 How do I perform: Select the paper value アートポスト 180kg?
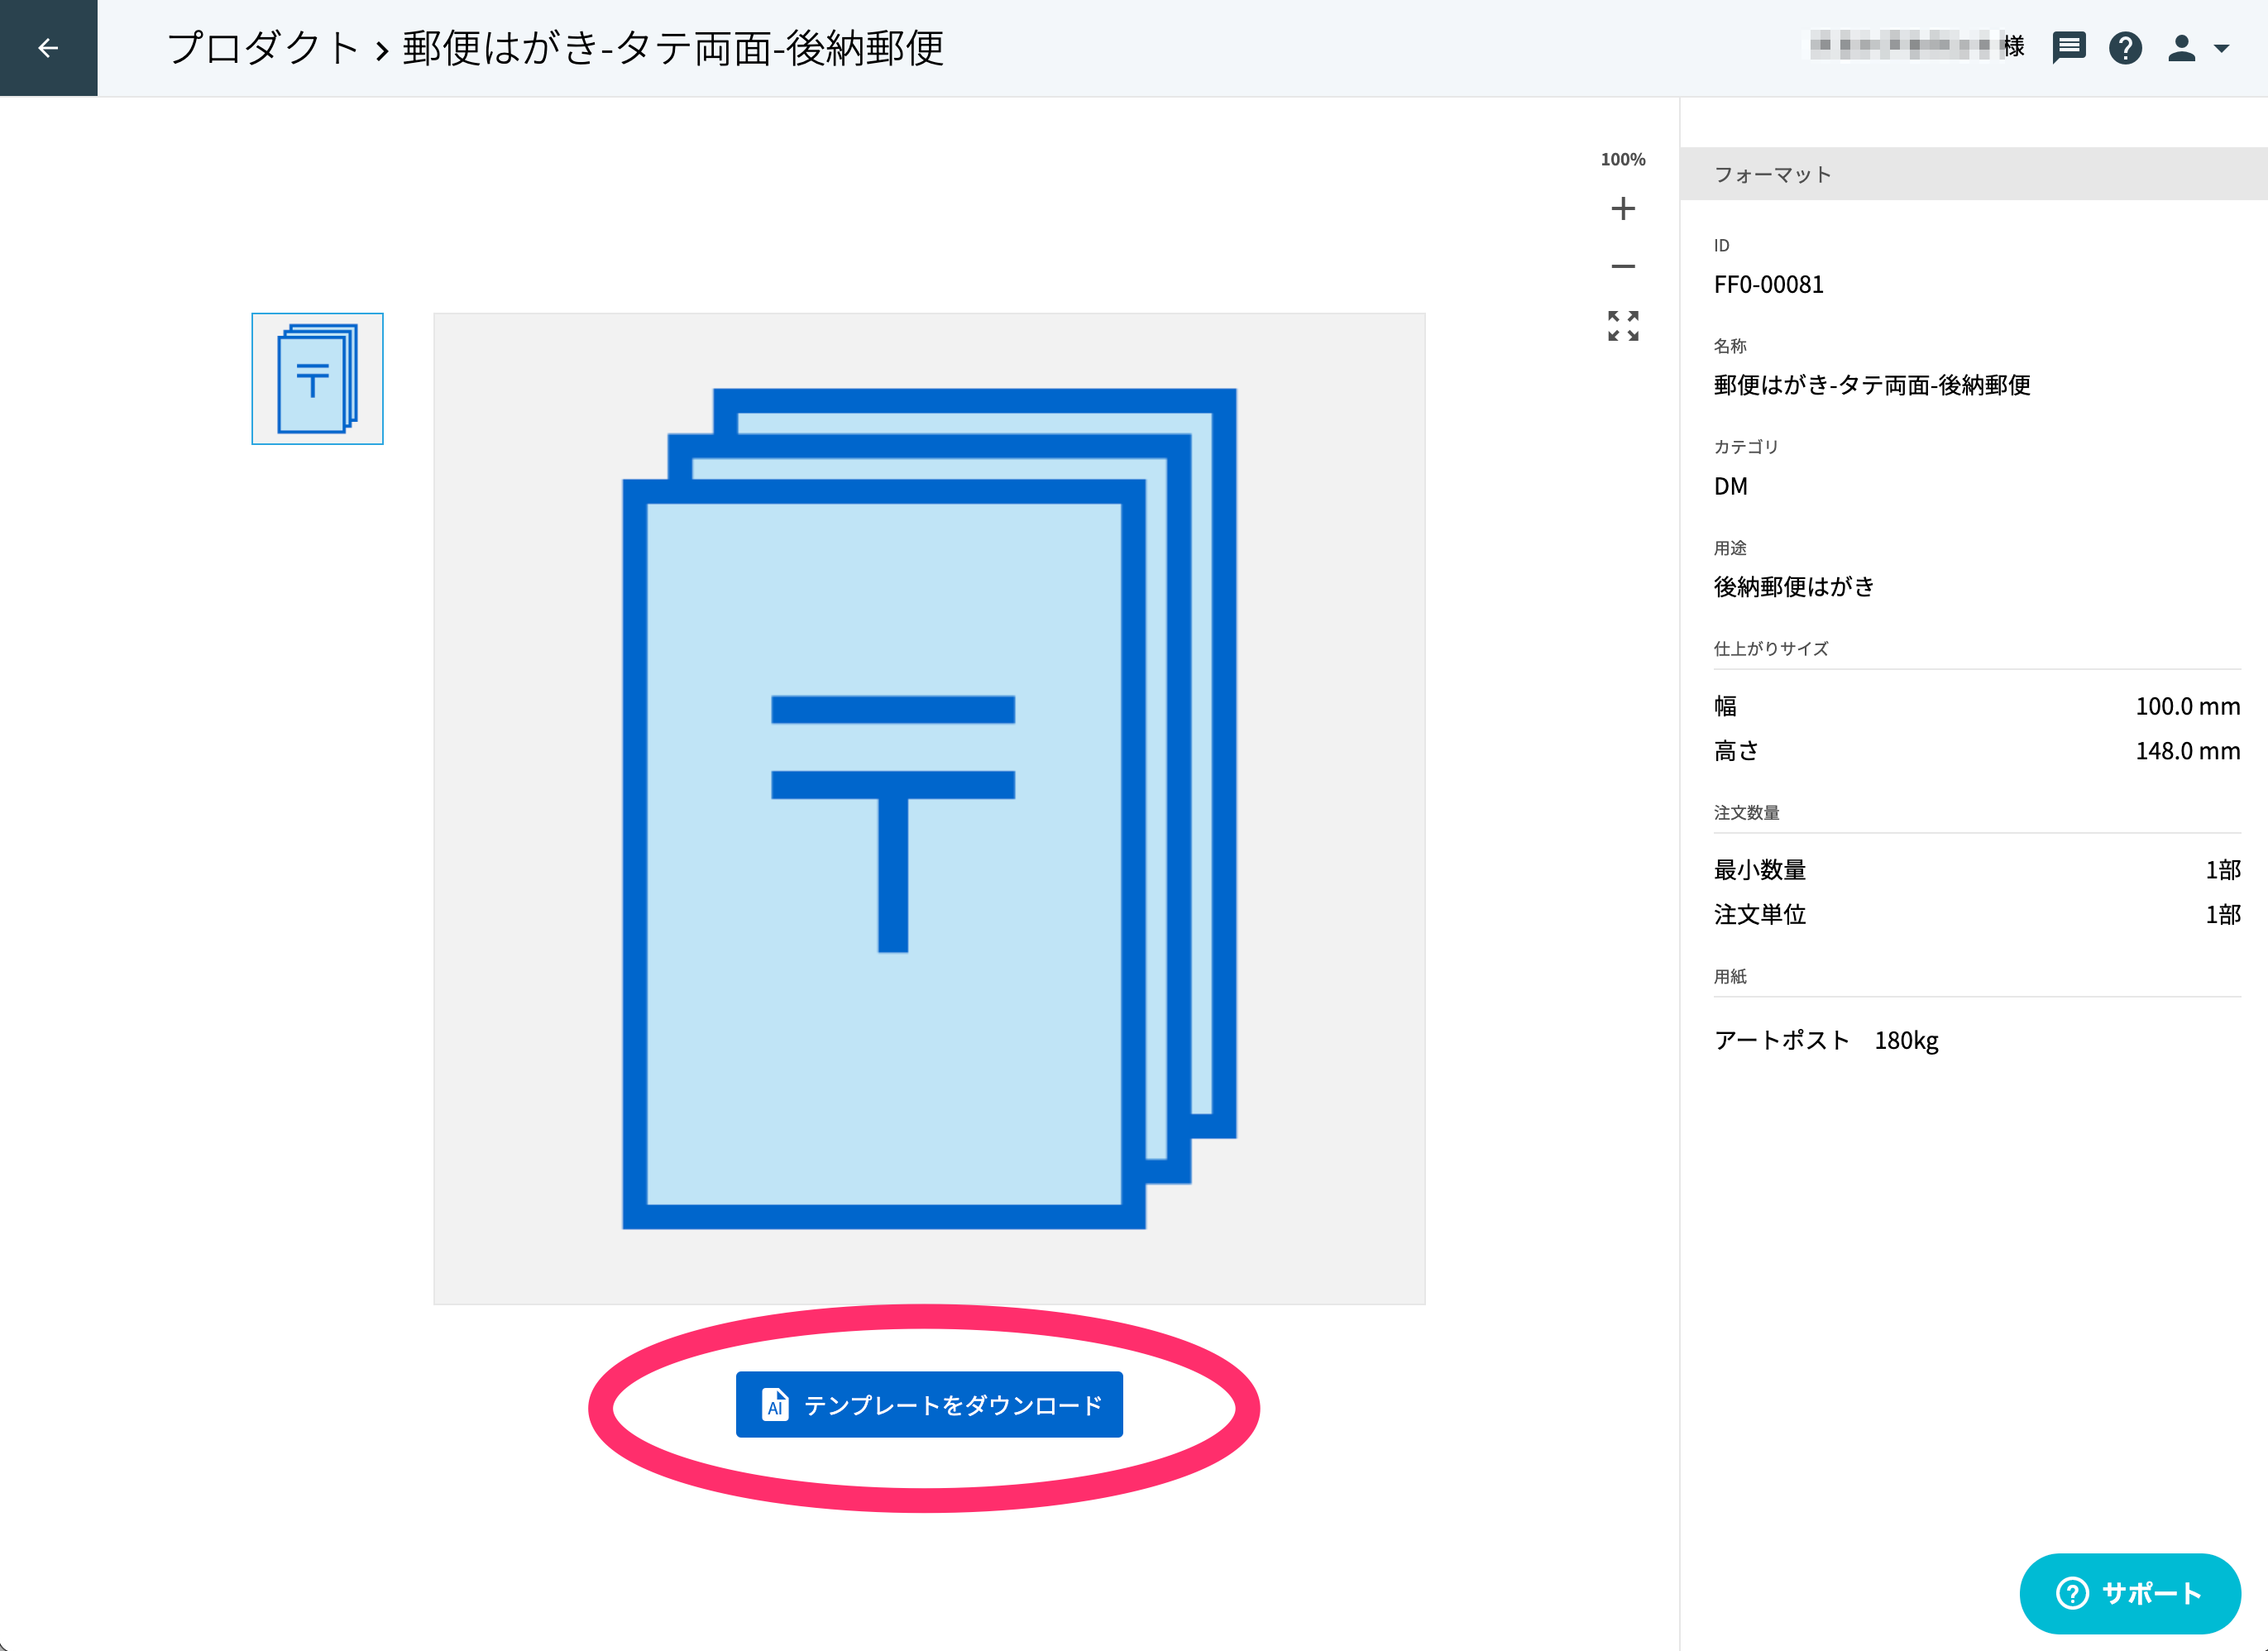coord(1826,1040)
